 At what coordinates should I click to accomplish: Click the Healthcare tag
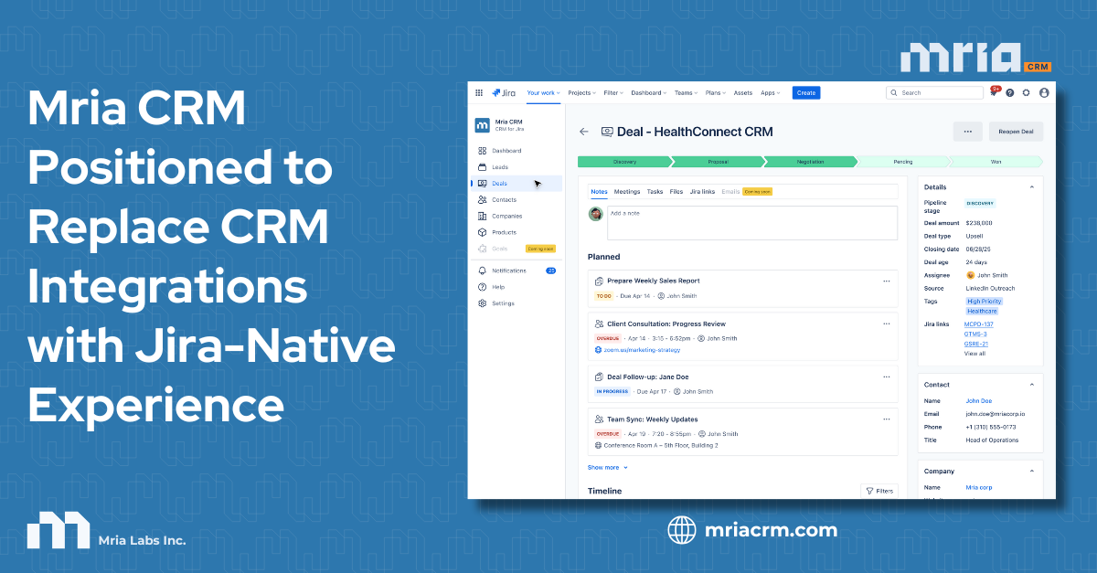coord(982,312)
